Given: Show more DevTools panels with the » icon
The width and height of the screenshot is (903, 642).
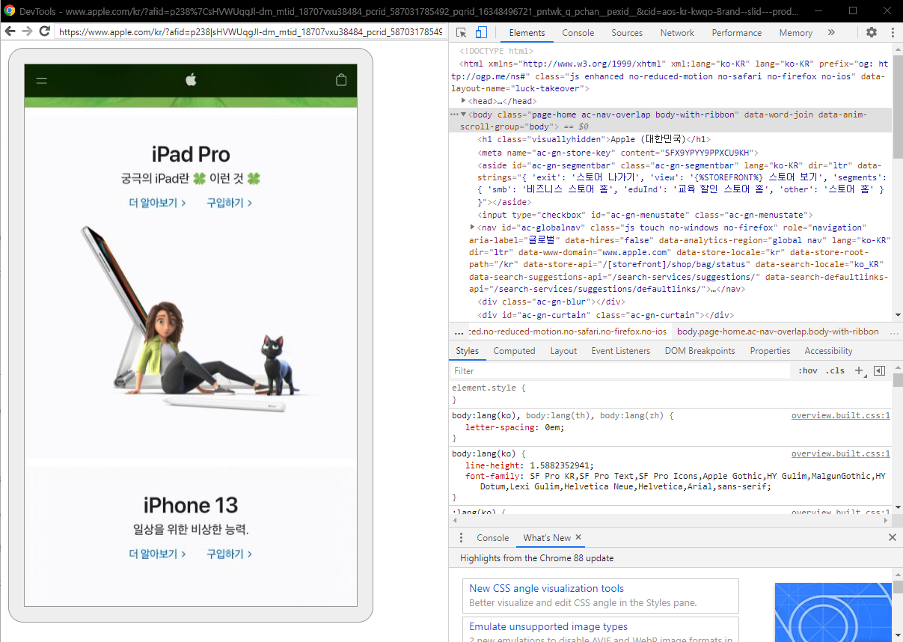Looking at the screenshot, I should point(831,33).
